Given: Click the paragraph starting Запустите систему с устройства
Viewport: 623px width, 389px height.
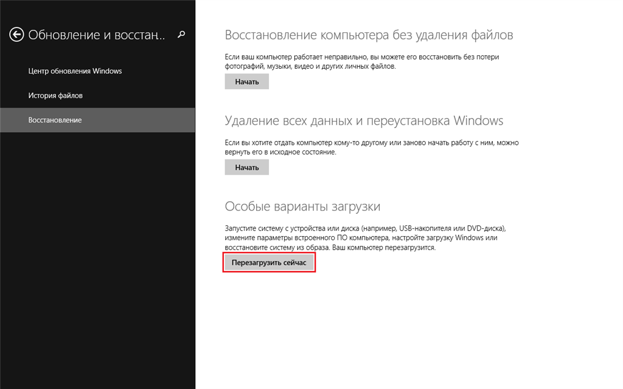Looking at the screenshot, I should click(365, 238).
